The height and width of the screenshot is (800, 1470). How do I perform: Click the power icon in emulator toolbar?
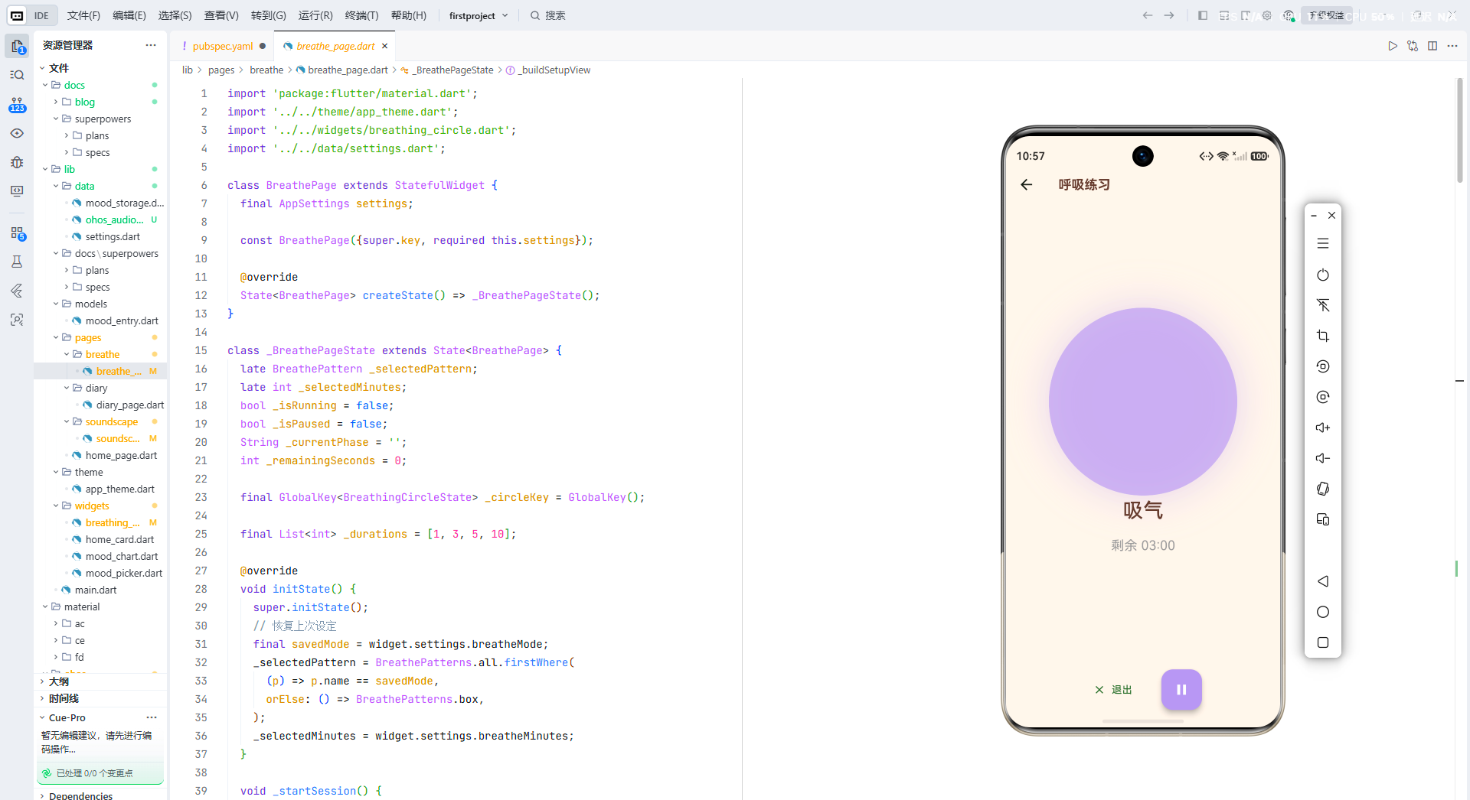click(1323, 275)
